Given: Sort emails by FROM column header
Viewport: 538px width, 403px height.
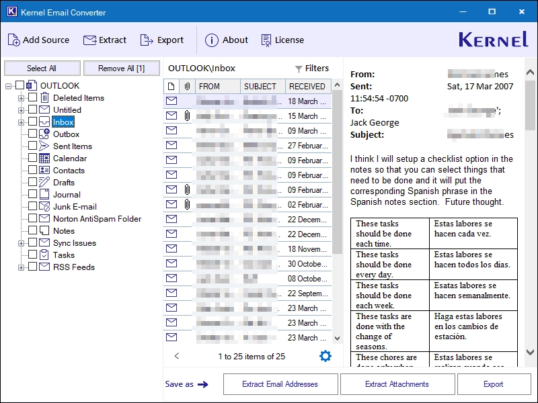Looking at the screenshot, I should tap(218, 87).
